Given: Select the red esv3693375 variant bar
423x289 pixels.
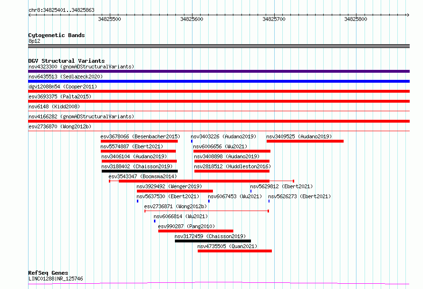Looking at the screenshot, I should pos(219,101).
